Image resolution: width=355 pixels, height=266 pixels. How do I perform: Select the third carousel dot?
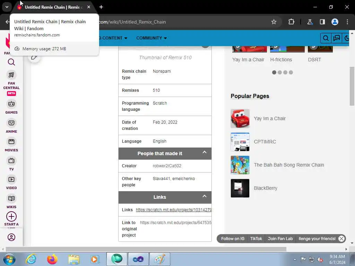click(285, 72)
